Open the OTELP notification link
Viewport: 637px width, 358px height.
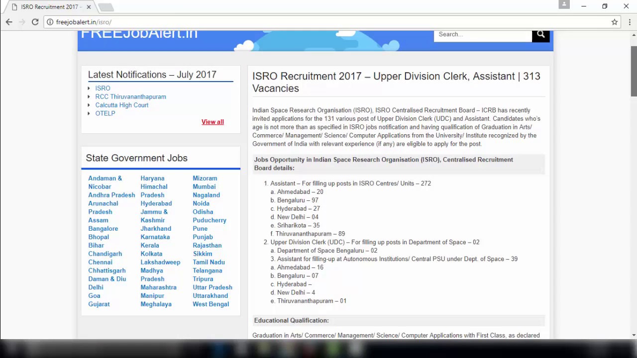(x=105, y=113)
